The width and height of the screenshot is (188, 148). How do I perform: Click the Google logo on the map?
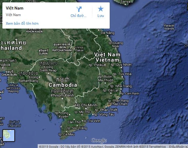click(x=99, y=140)
